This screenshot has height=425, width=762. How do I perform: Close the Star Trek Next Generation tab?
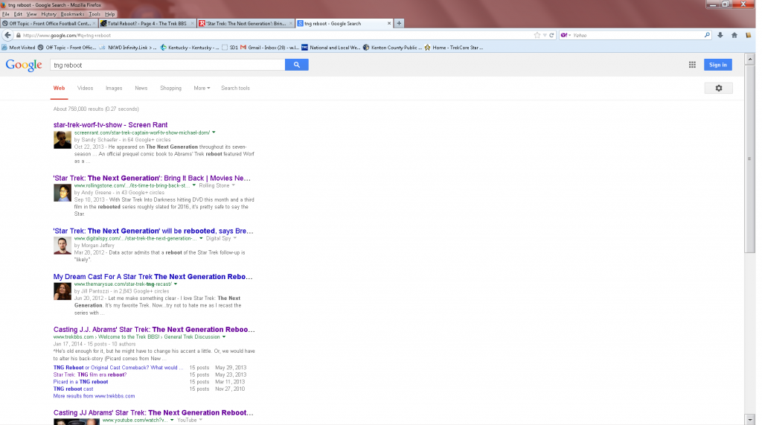[291, 23]
